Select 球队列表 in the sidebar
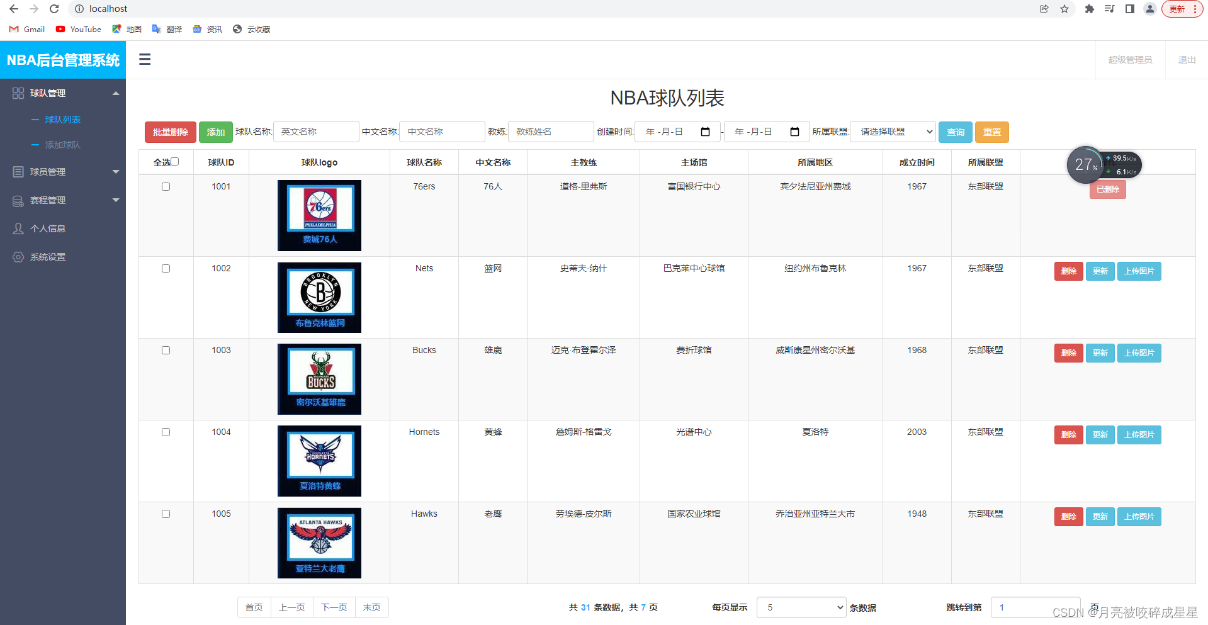 63,120
